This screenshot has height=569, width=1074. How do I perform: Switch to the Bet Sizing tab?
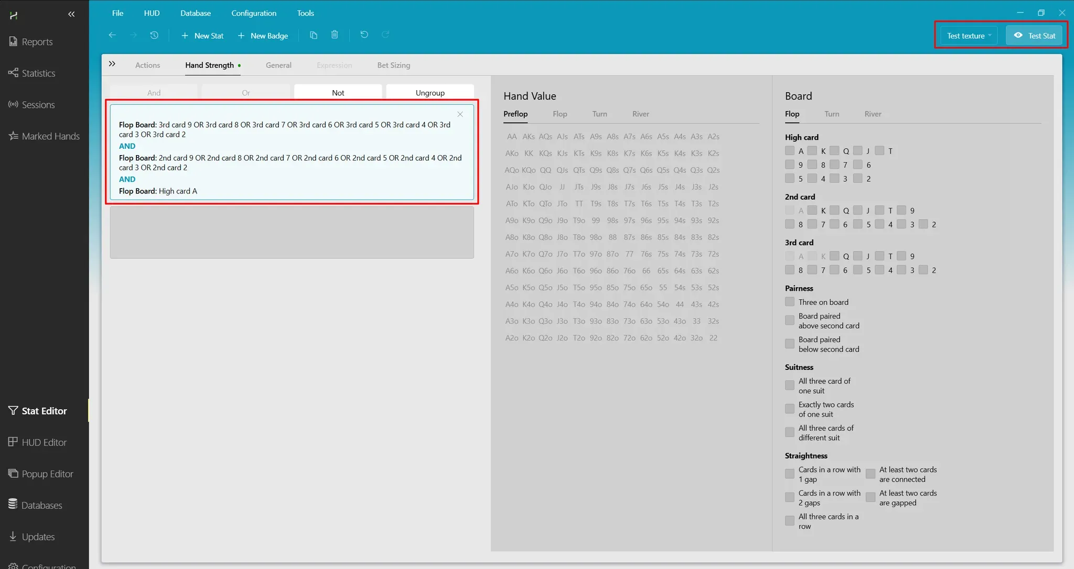coord(393,65)
